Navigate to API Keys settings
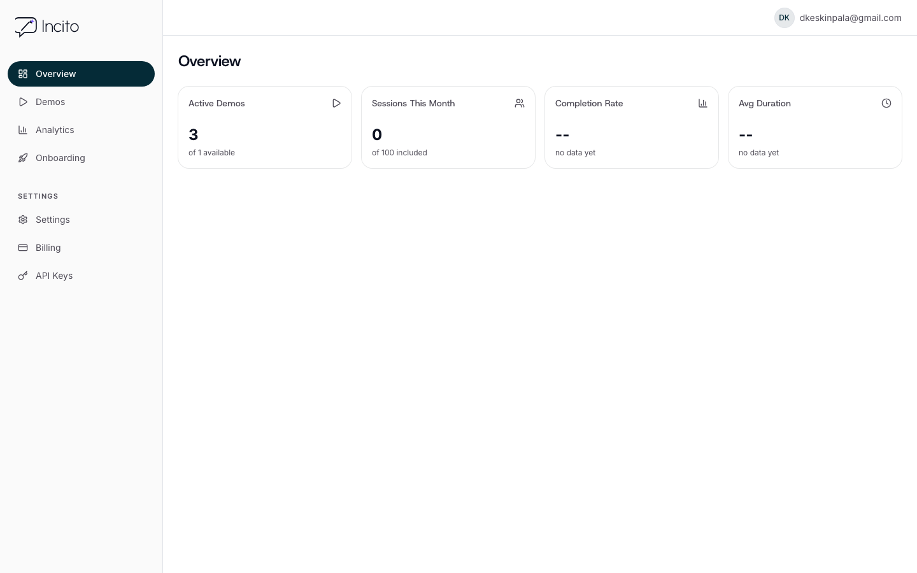Image resolution: width=917 pixels, height=573 pixels. point(54,276)
